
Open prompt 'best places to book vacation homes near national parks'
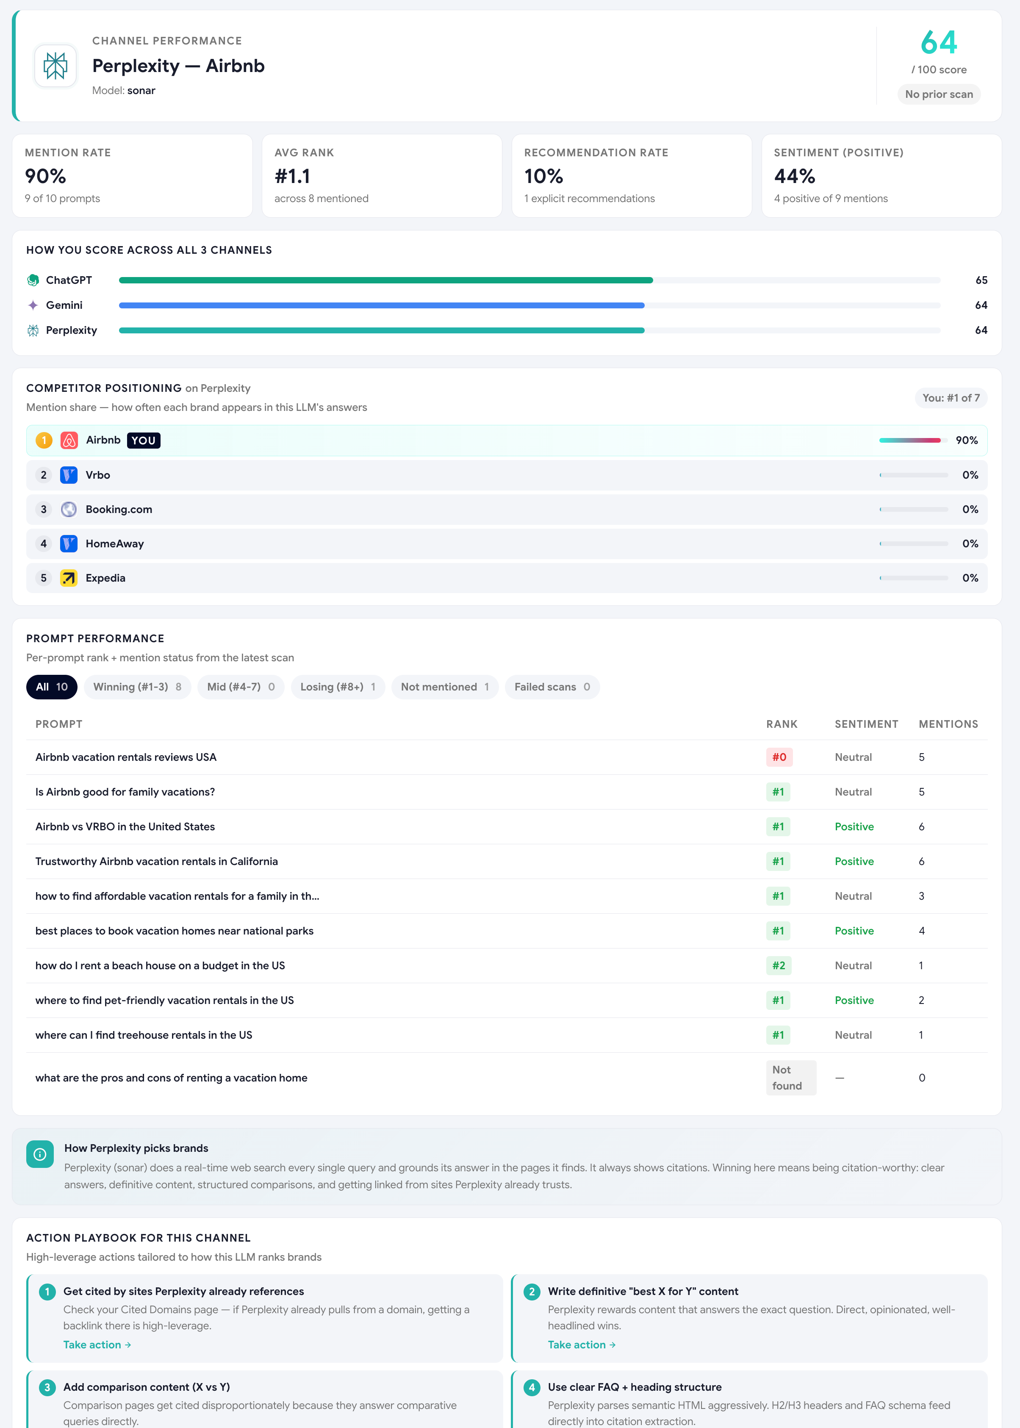pyautogui.click(x=175, y=931)
